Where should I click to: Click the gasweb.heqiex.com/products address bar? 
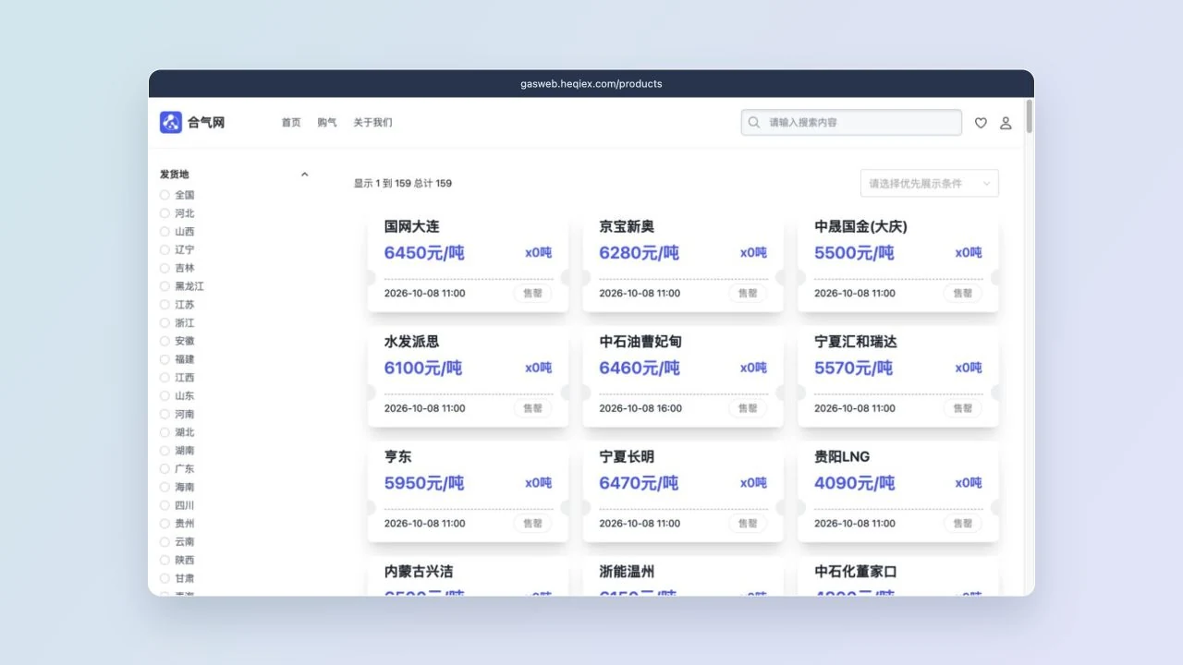coord(591,83)
